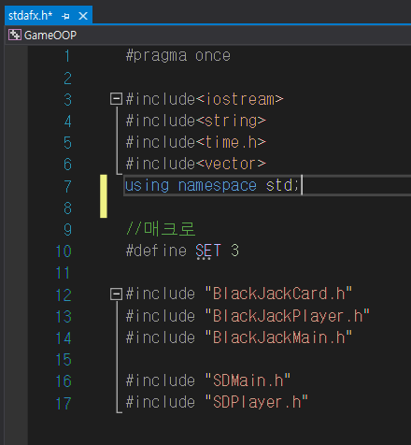Click the line #include<time.h>
The height and width of the screenshot is (445, 411).
pos(196,142)
